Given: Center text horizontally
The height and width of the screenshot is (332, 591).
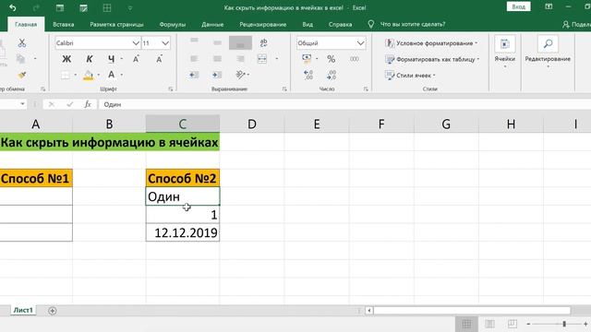Looking at the screenshot, I should [x=217, y=59].
